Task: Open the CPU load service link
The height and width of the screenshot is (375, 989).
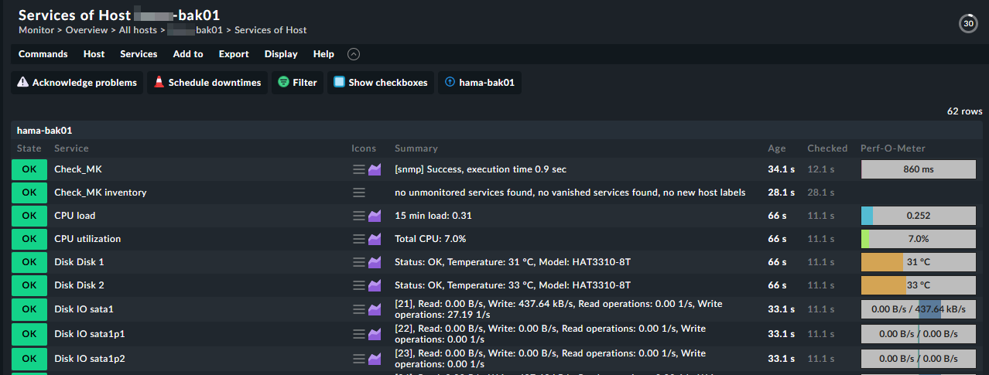Action: point(75,216)
